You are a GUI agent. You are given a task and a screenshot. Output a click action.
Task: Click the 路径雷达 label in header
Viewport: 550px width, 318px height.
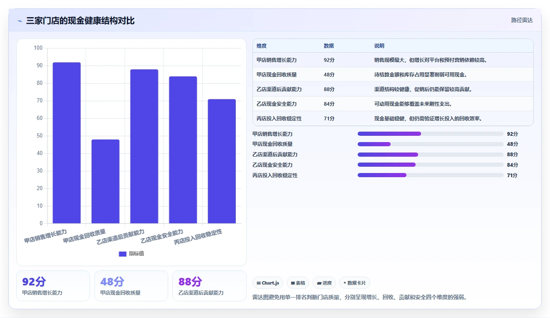[522, 20]
